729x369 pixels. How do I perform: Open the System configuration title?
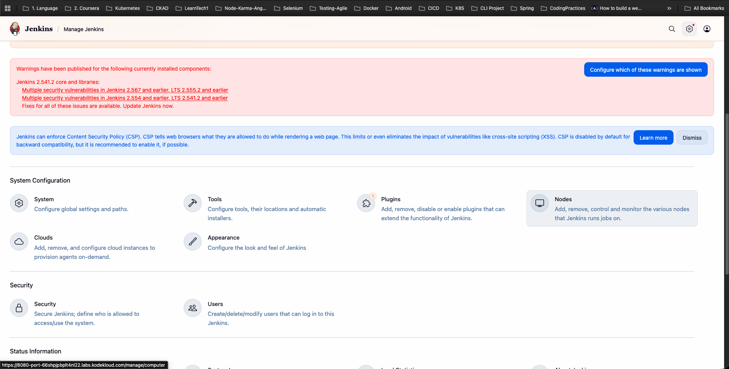(x=44, y=199)
